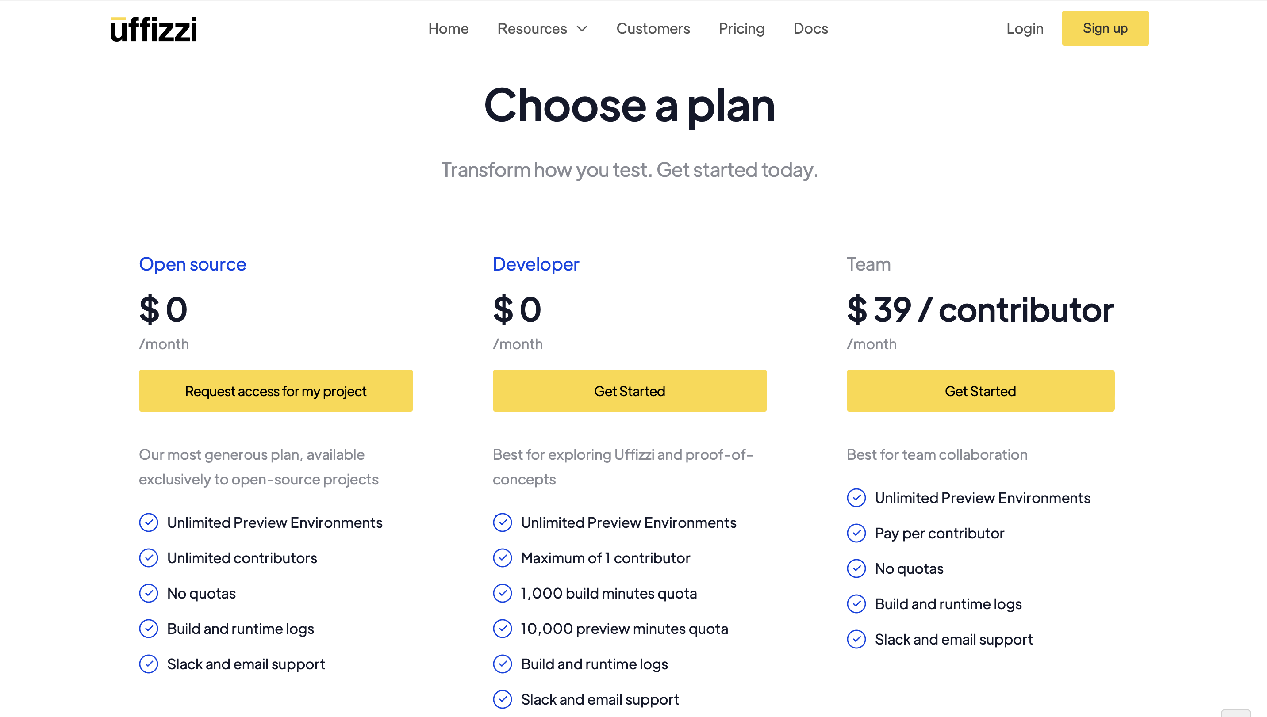This screenshot has height=717, width=1267.
Task: Open the Home page
Action: [x=449, y=29]
